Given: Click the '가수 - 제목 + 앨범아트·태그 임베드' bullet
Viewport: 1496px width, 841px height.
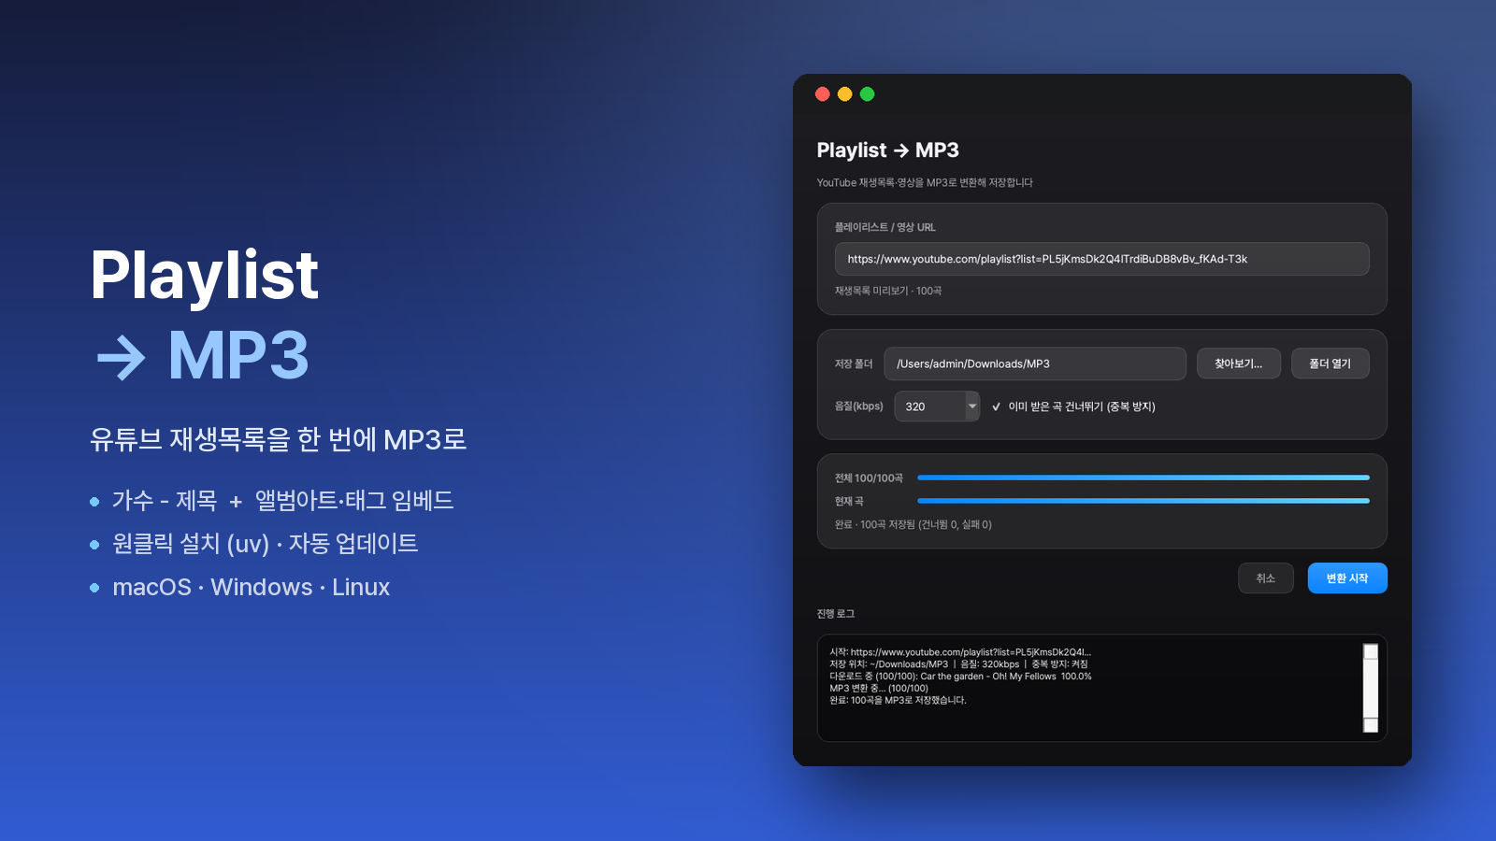Looking at the screenshot, I should click(x=282, y=501).
